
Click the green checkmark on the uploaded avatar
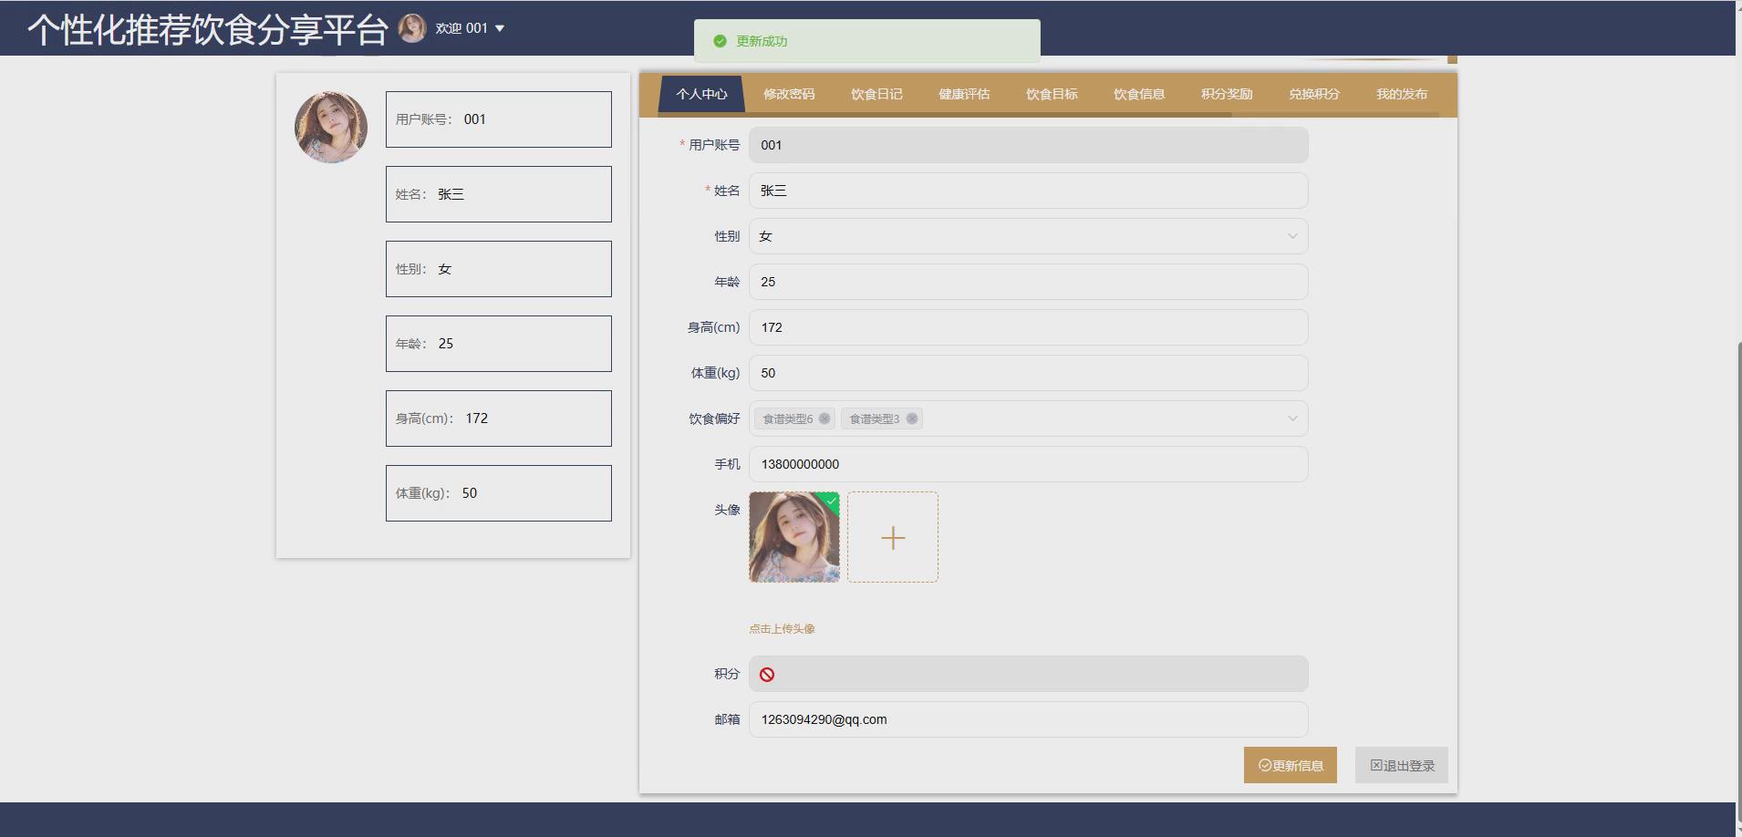coord(830,501)
